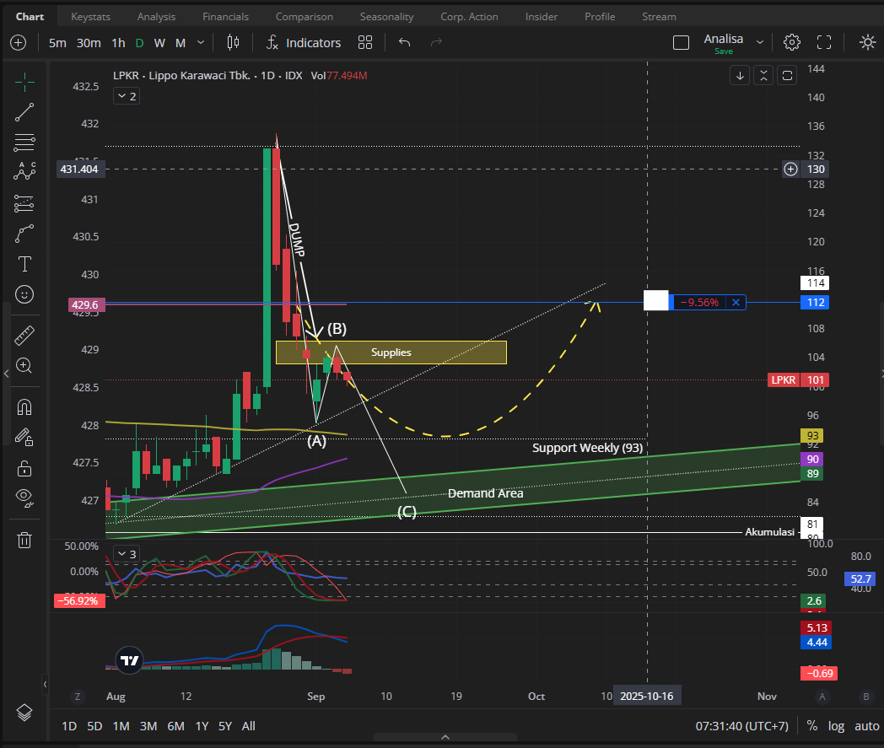This screenshot has height=748, width=884.
Task: Hide all drawings with eye icon
Action: pos(24,498)
